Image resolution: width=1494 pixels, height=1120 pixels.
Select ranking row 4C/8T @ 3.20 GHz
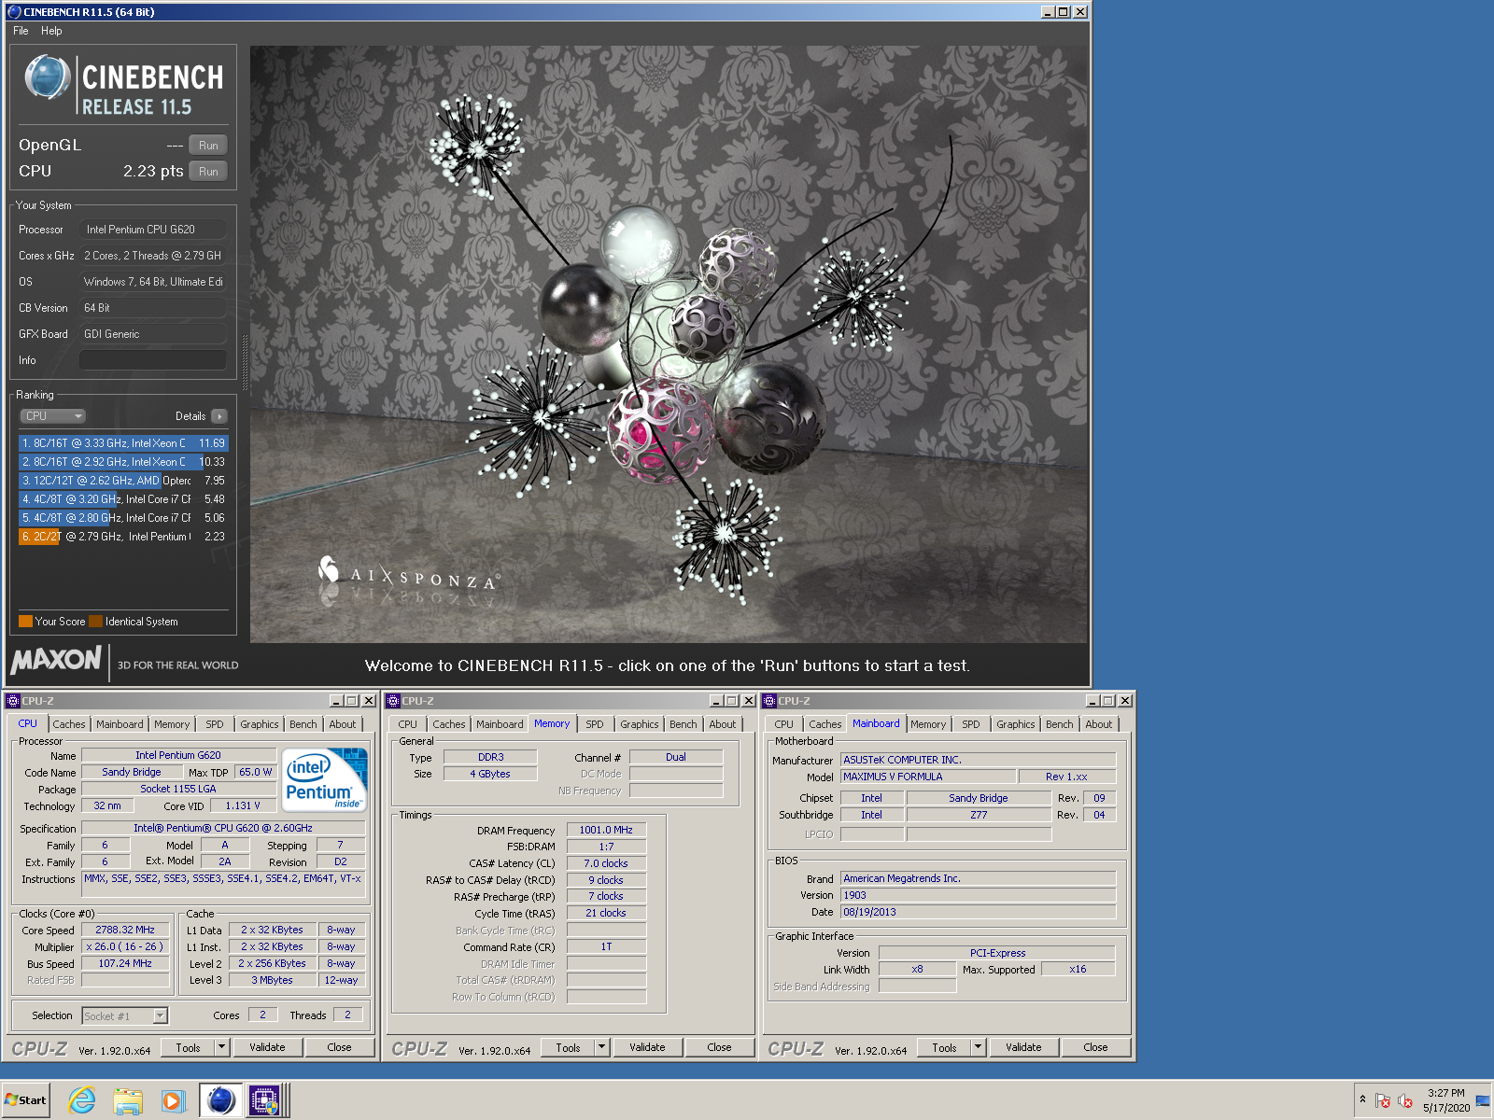(x=123, y=499)
